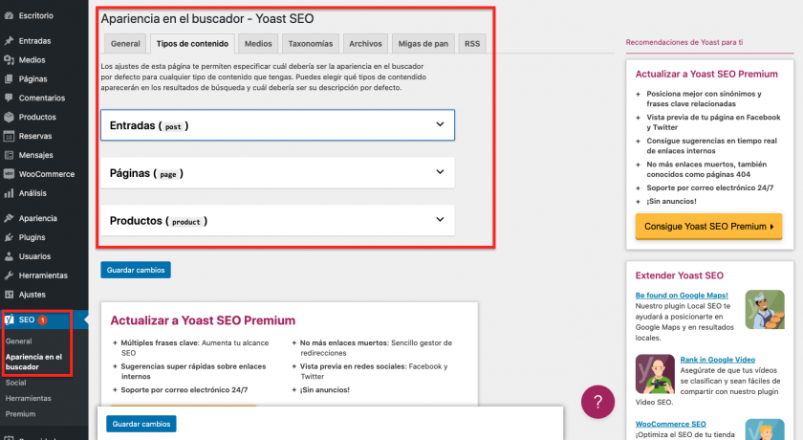Open Medios via its sidebar icon

point(9,60)
